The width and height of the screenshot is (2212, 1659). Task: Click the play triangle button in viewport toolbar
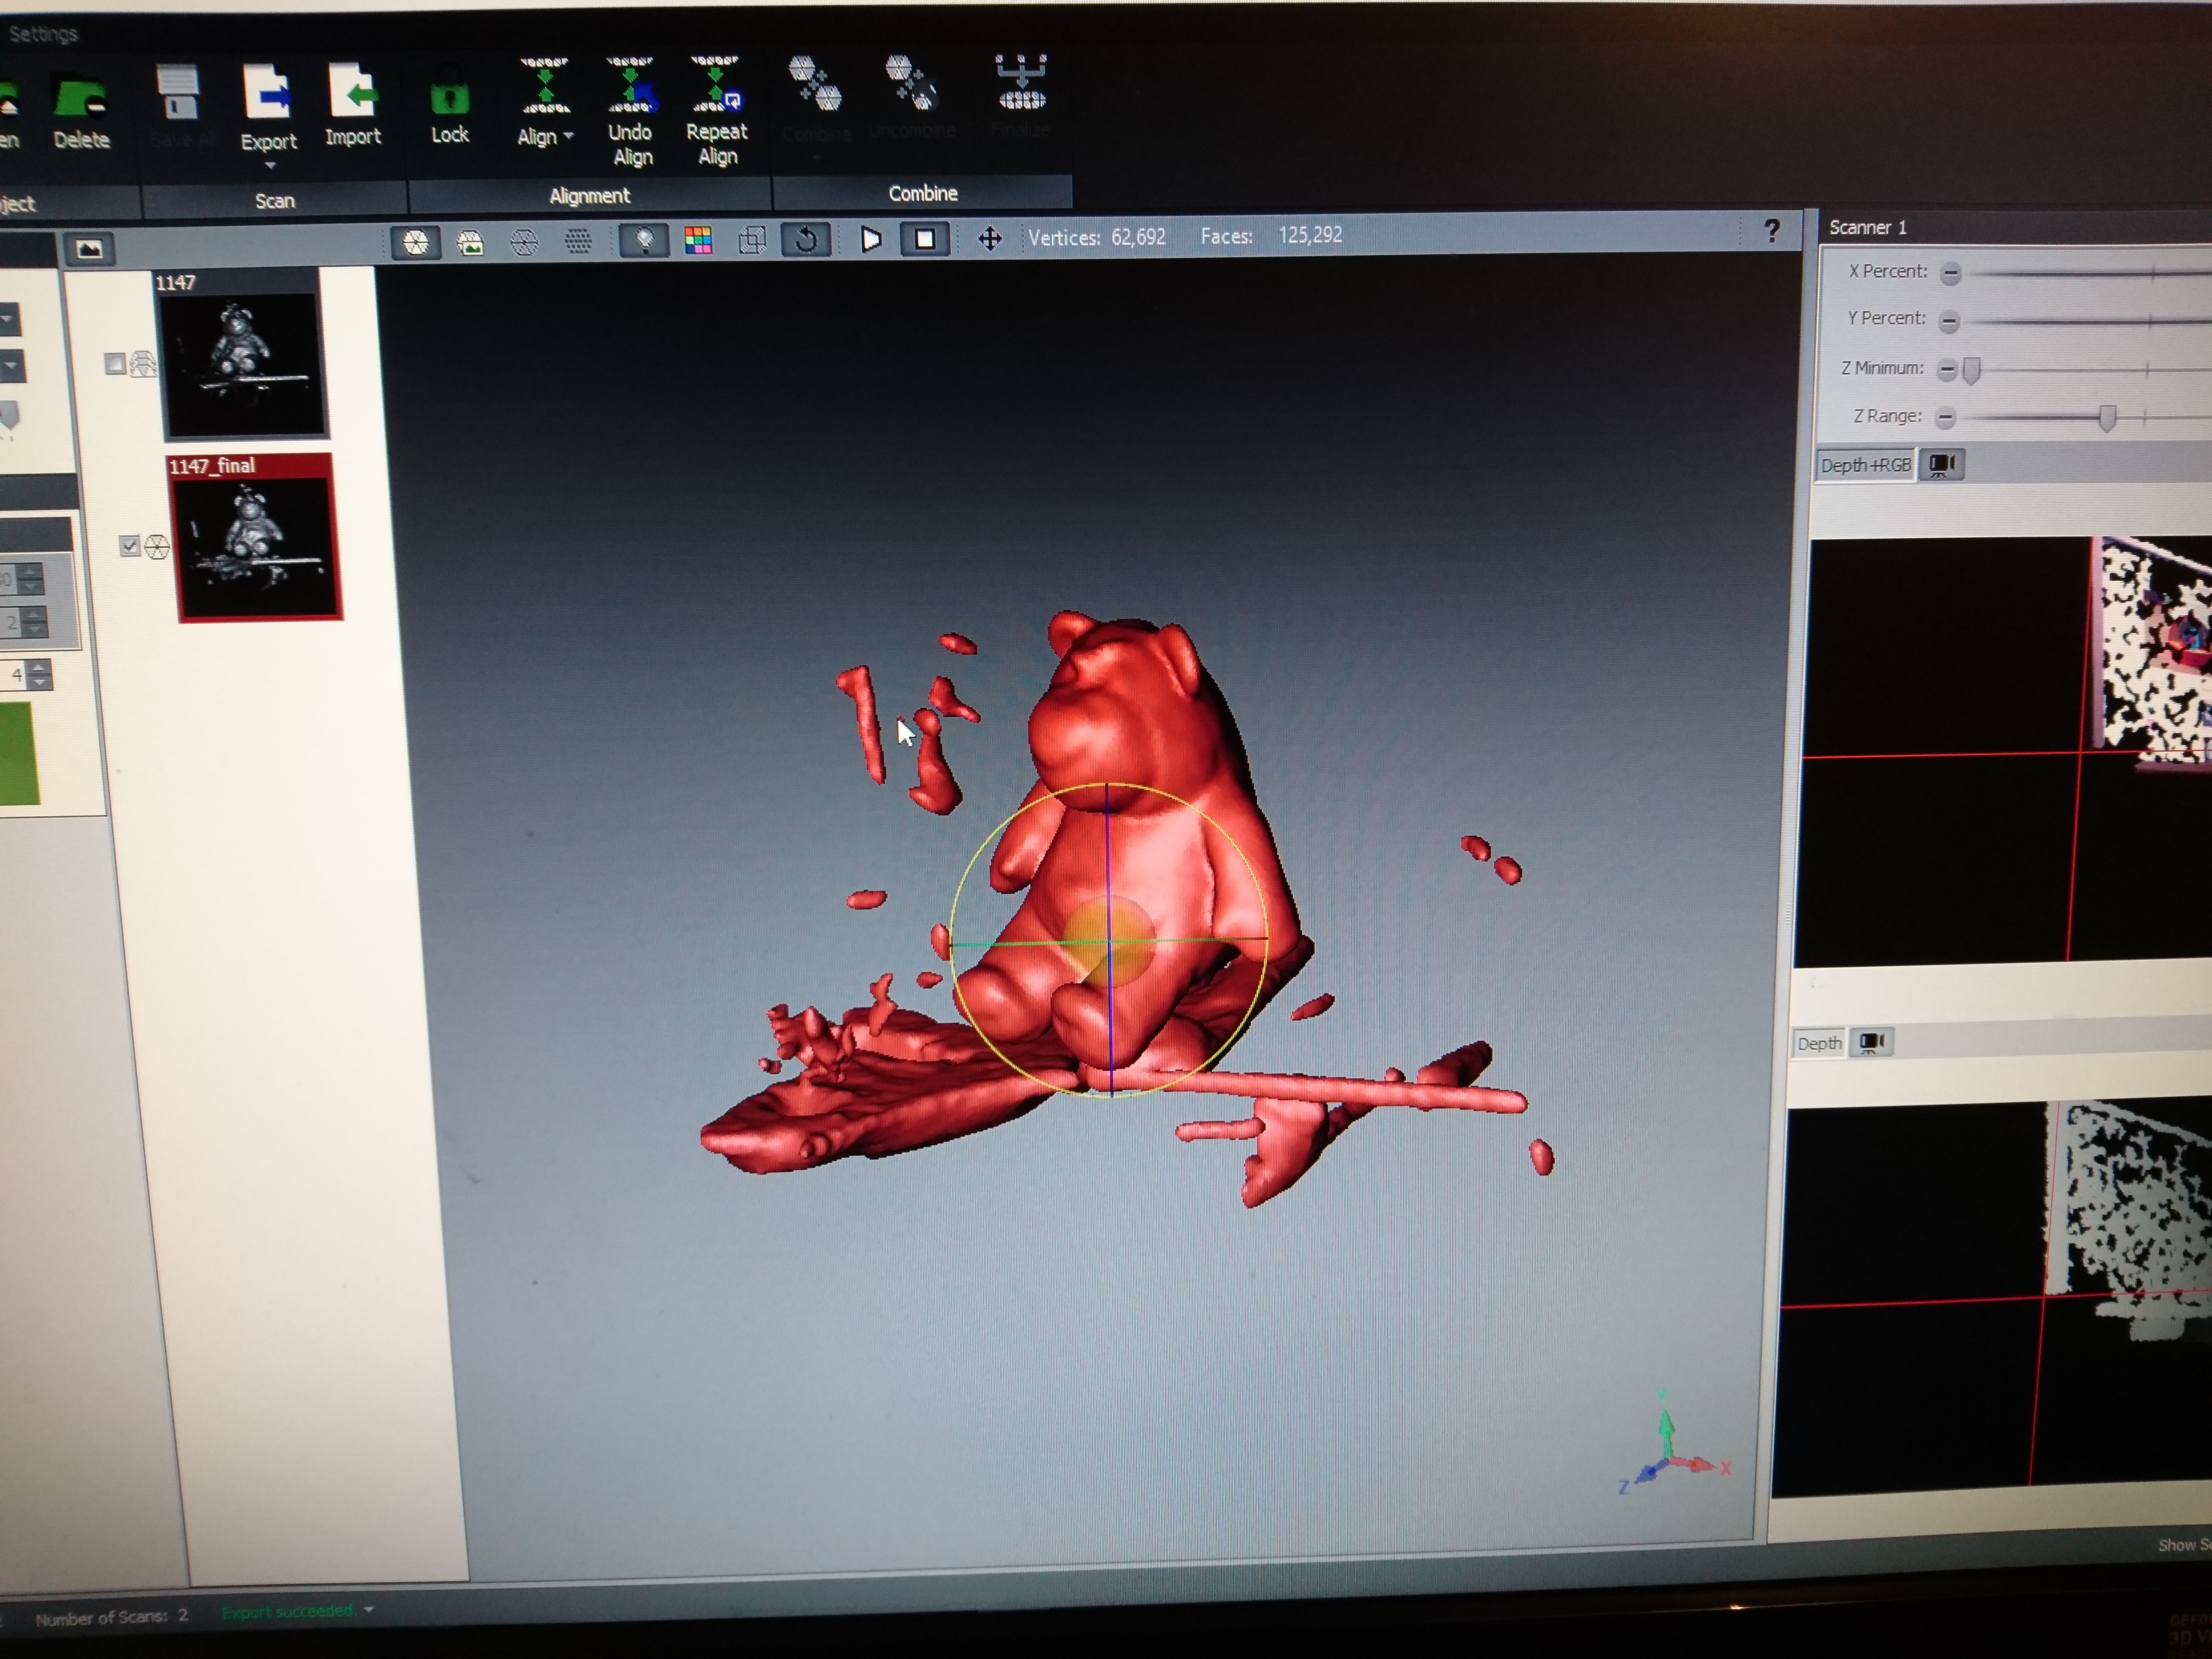[871, 239]
